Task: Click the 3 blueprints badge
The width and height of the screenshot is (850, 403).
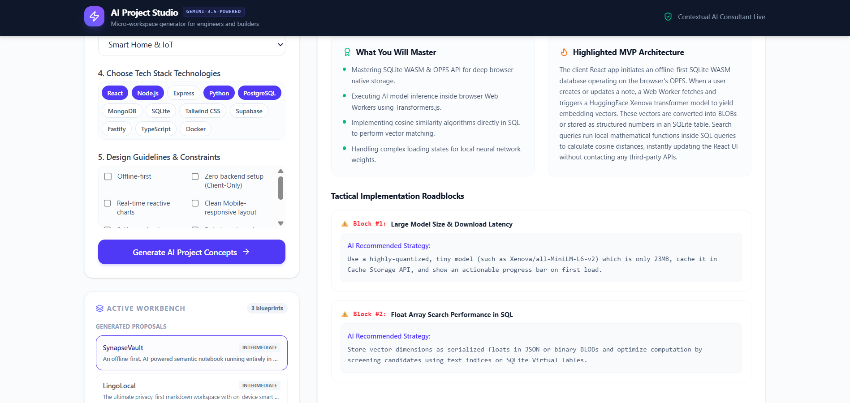Action: pyautogui.click(x=267, y=308)
